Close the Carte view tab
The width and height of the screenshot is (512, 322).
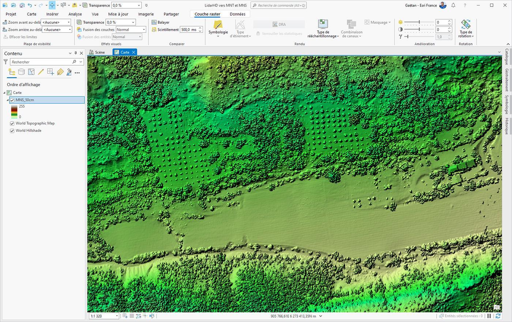(x=133, y=52)
